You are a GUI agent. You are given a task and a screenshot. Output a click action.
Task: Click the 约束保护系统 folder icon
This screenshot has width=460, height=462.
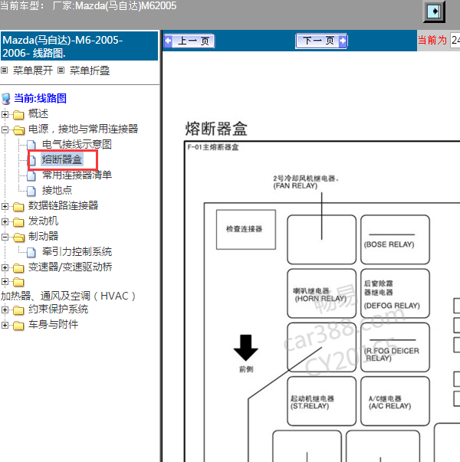pyautogui.click(x=18, y=310)
